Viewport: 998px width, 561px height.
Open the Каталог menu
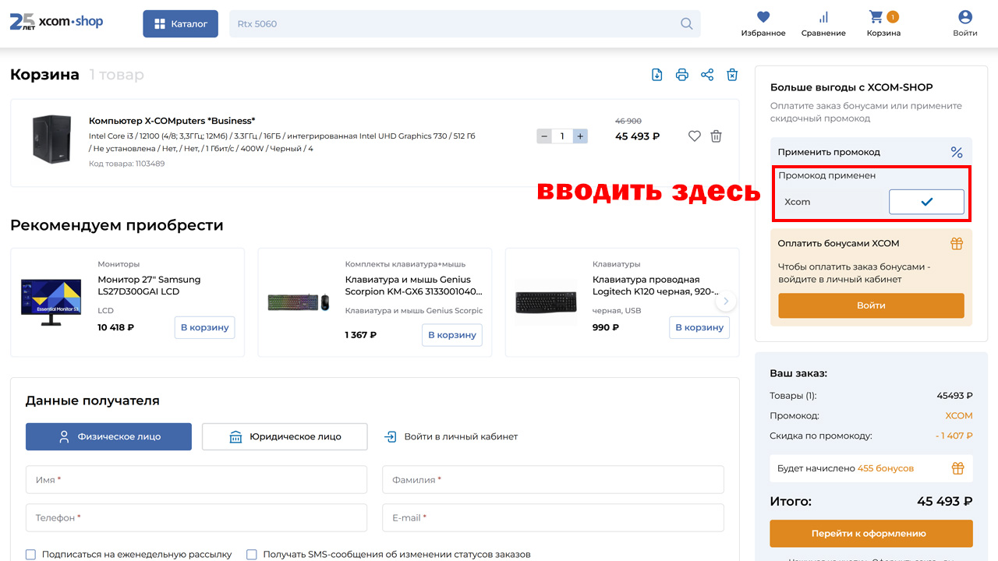(180, 24)
